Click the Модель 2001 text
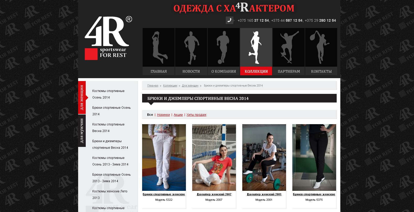Screen dimensions: 414x212 coord(264,200)
